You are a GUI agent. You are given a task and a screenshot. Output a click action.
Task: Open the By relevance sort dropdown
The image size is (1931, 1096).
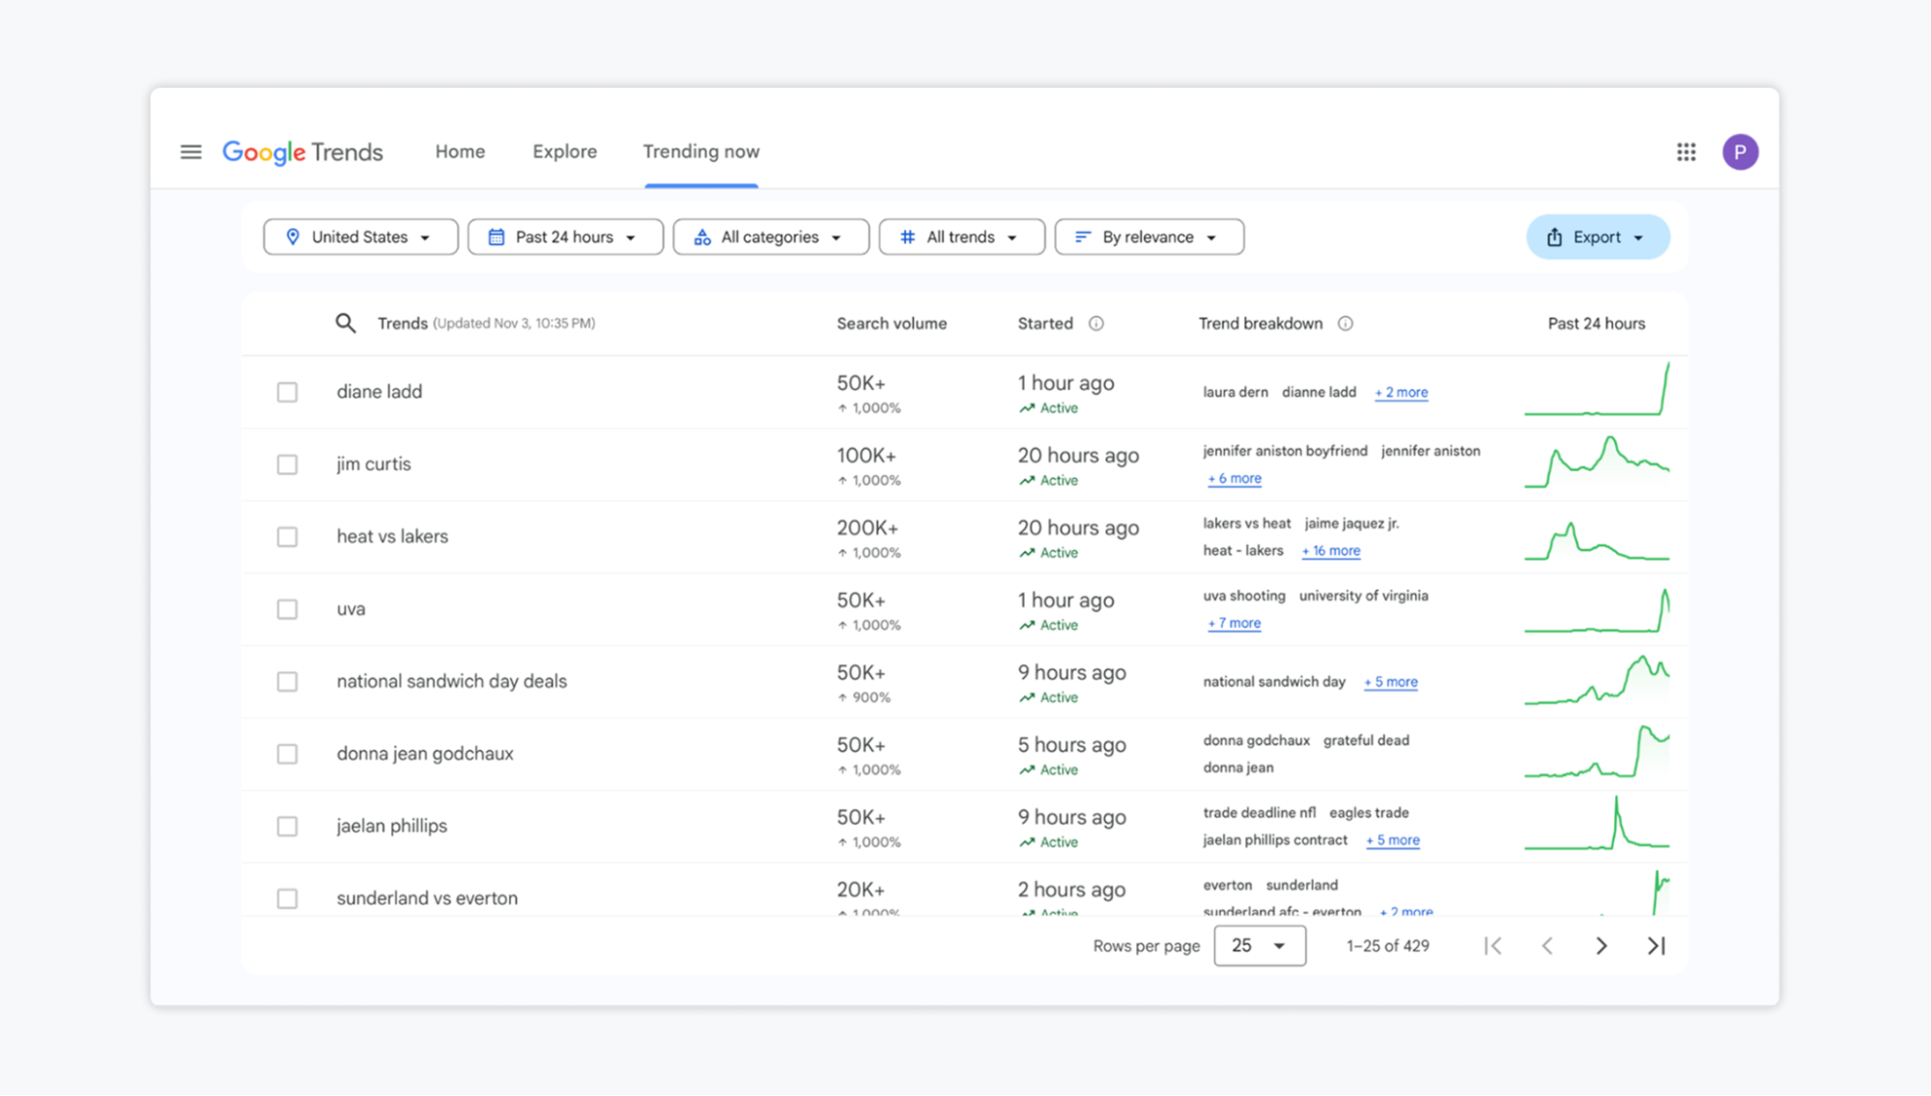coord(1149,238)
